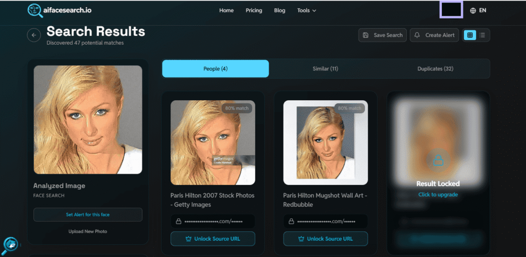Click the Save Search button
This screenshot has height=257, width=526.
382,35
